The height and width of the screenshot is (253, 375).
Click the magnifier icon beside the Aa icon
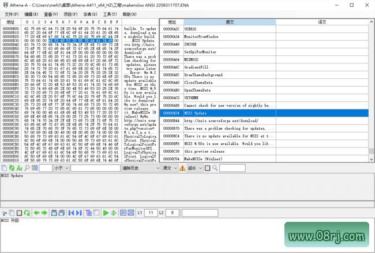(x=27, y=168)
